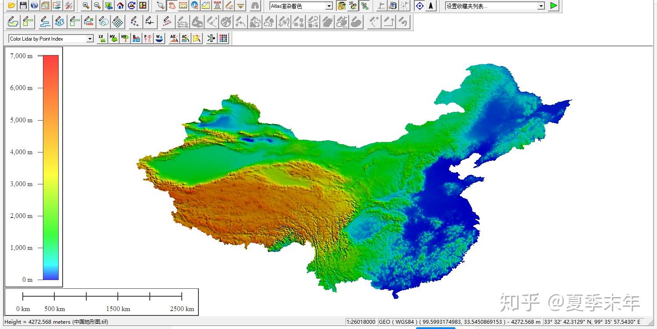Toggle the hill shading button
This screenshot has height=329, width=657.
coord(342,6)
